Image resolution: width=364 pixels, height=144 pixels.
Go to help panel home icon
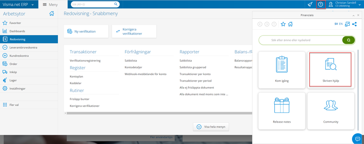tap(290, 24)
